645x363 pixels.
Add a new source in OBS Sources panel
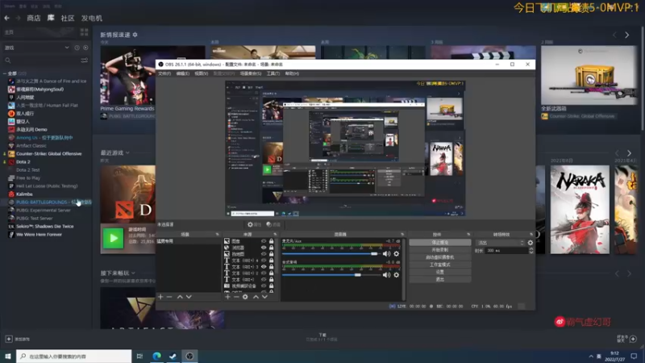pos(227,297)
